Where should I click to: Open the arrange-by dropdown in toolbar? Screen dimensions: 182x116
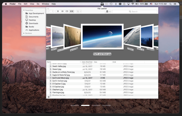pos(78,11)
